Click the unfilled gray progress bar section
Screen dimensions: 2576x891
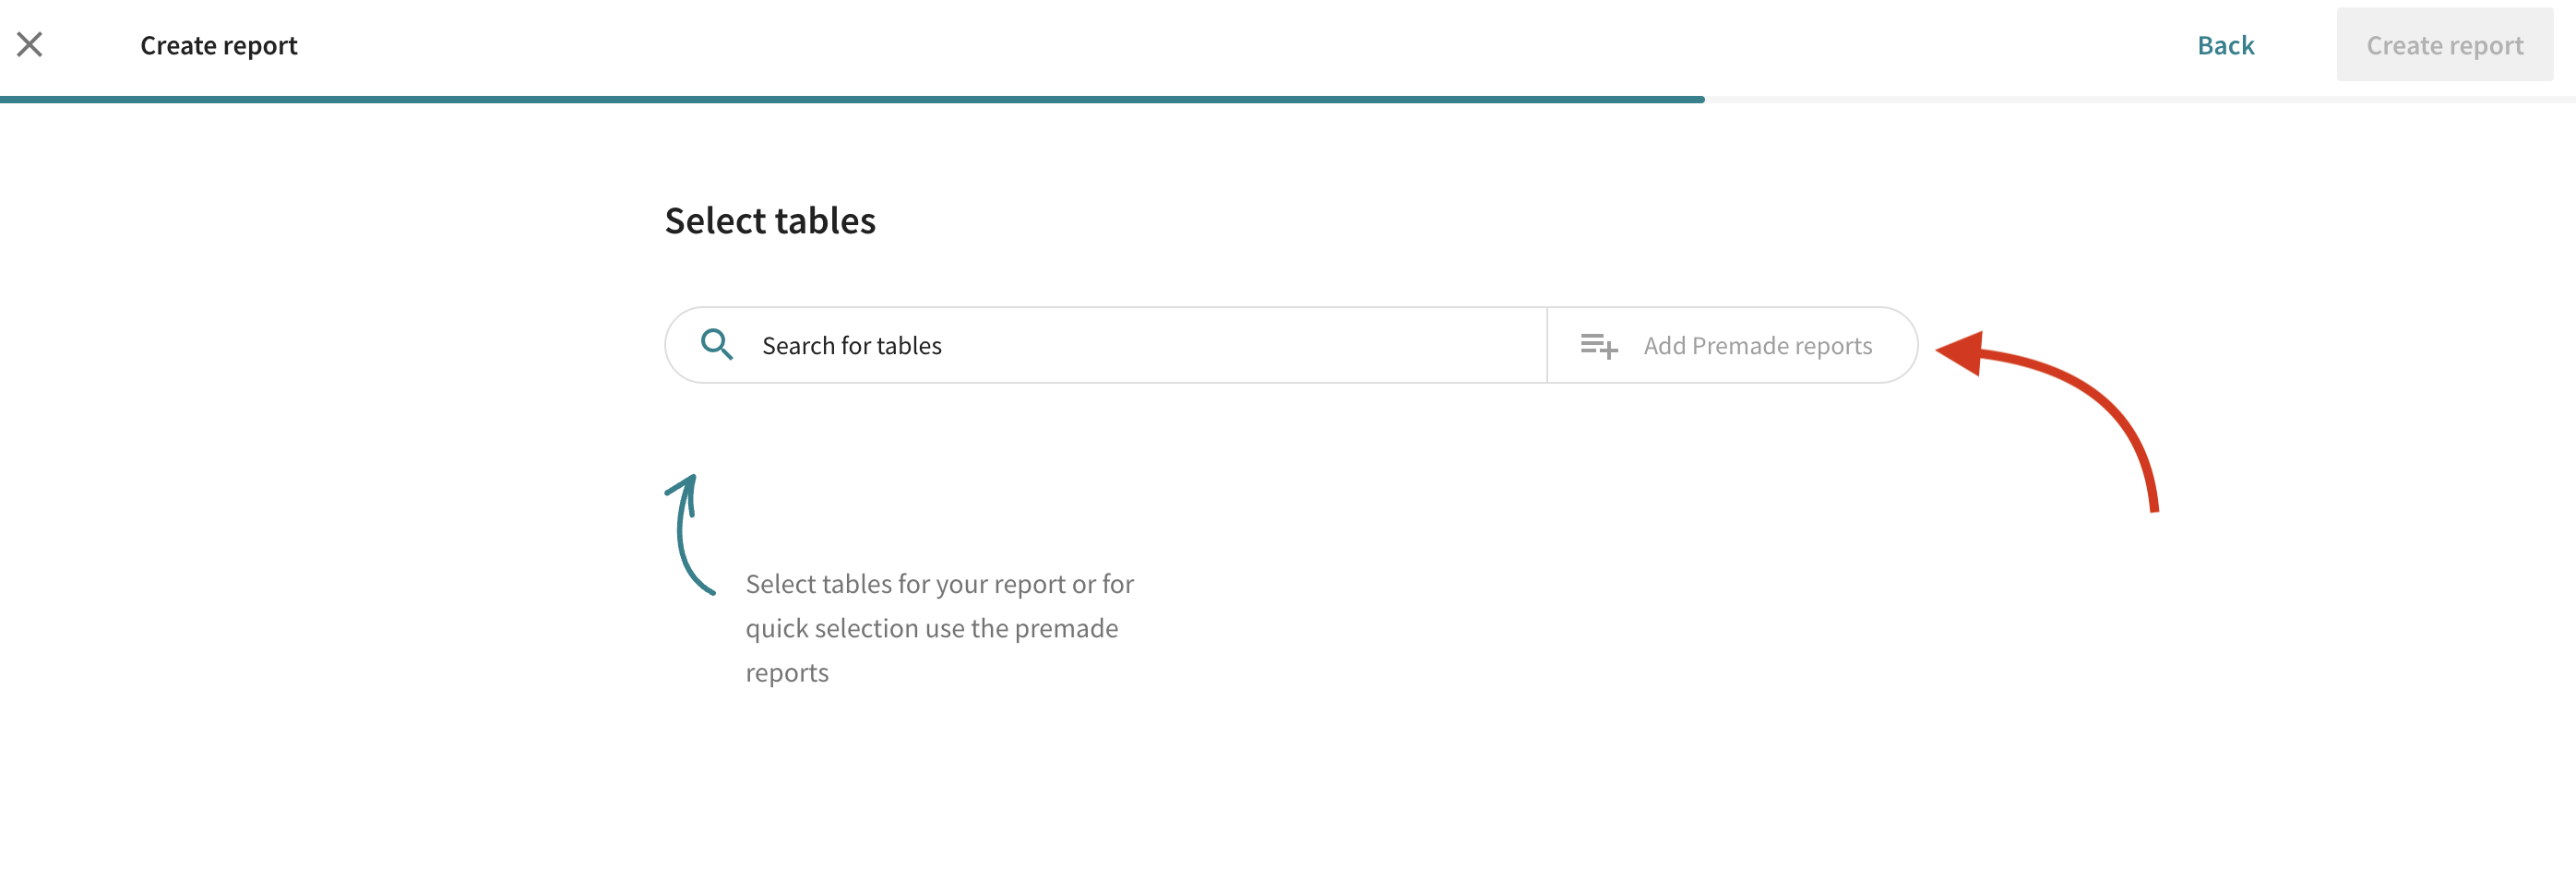[x=2140, y=99]
